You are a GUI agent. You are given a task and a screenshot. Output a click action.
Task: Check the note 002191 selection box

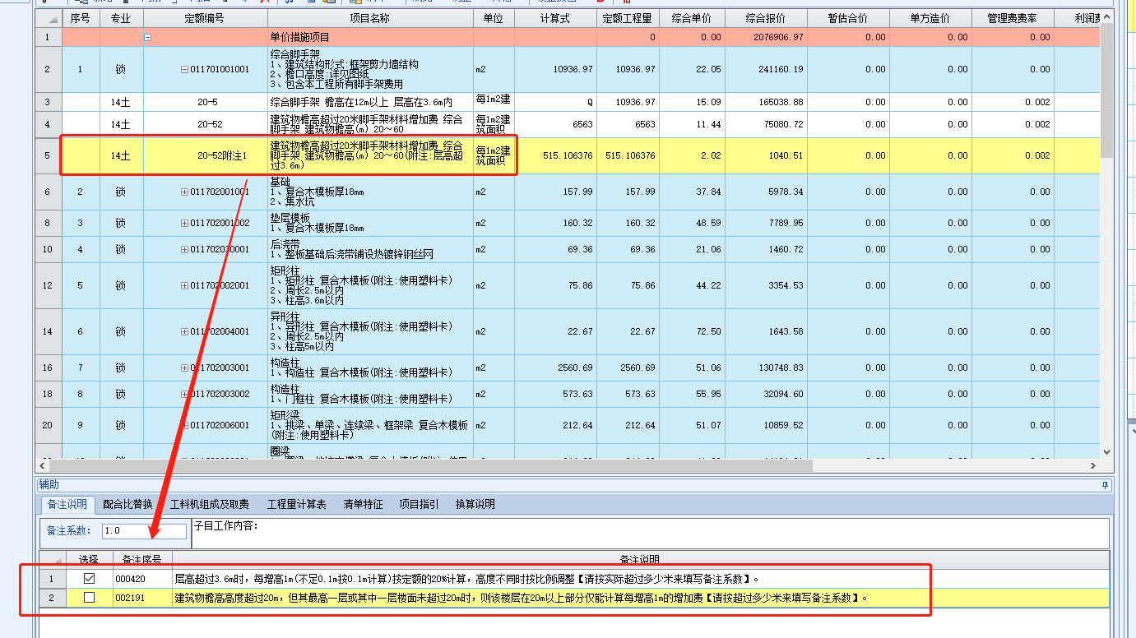89,598
